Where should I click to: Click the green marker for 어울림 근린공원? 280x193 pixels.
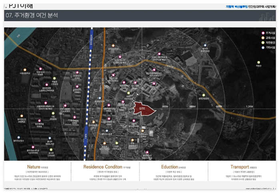click(54, 78)
